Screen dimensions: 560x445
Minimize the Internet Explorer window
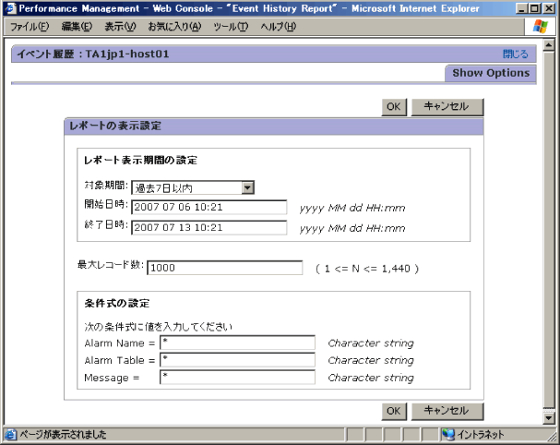[x=522, y=8]
